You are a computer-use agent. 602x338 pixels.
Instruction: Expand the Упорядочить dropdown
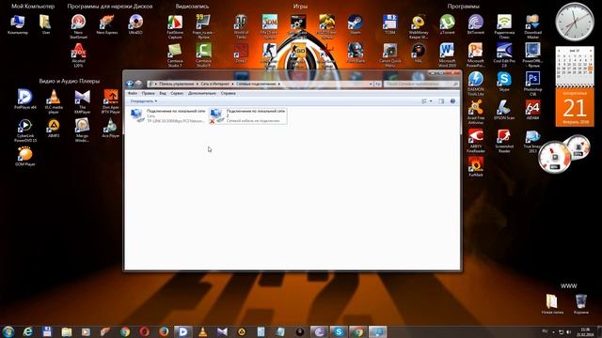coord(144,101)
